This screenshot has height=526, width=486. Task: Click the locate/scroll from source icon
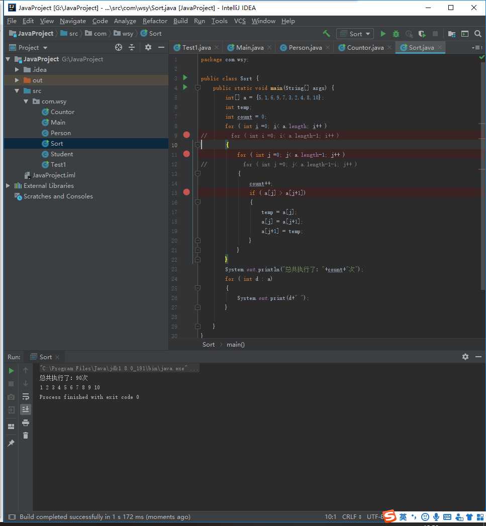coord(119,47)
